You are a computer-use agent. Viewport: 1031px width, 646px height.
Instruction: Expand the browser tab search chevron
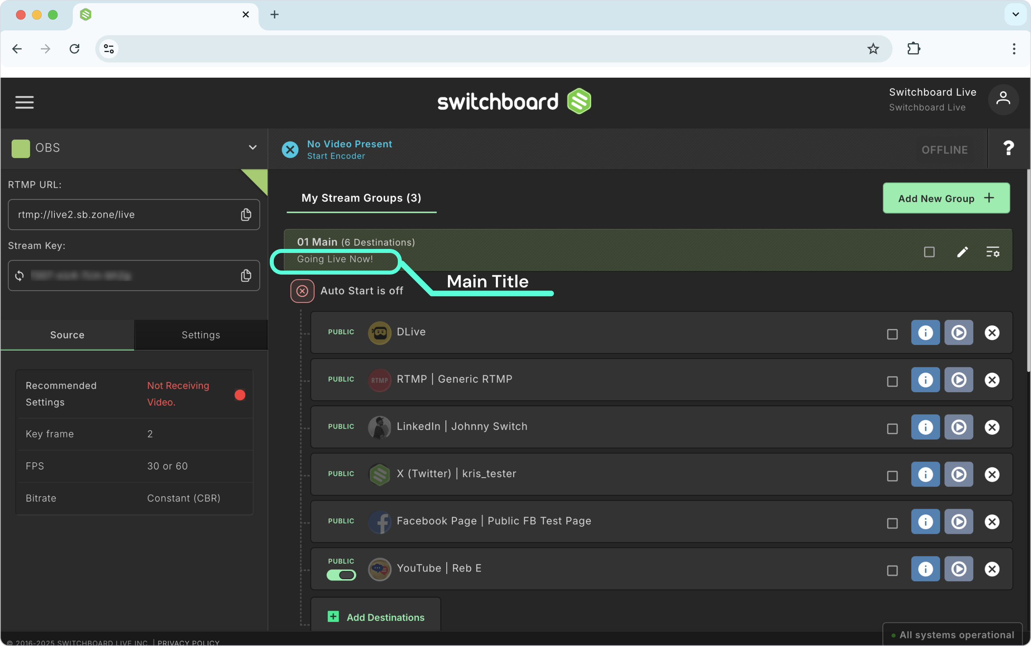click(1016, 14)
